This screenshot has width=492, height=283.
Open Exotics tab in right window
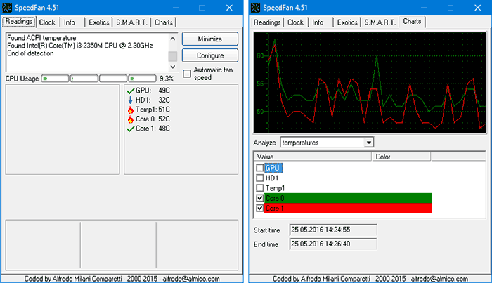click(x=347, y=22)
